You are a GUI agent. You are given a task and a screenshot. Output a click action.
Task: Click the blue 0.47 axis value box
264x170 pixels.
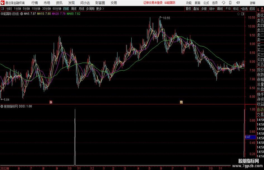pos(251,137)
